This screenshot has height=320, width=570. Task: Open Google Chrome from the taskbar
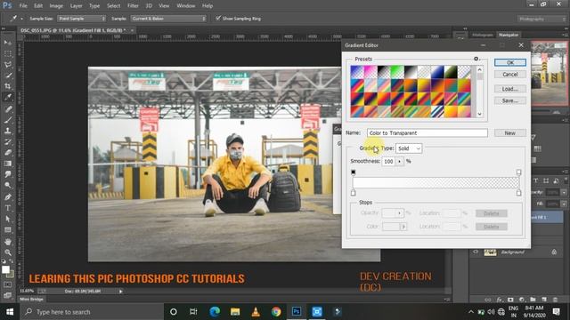276,312
